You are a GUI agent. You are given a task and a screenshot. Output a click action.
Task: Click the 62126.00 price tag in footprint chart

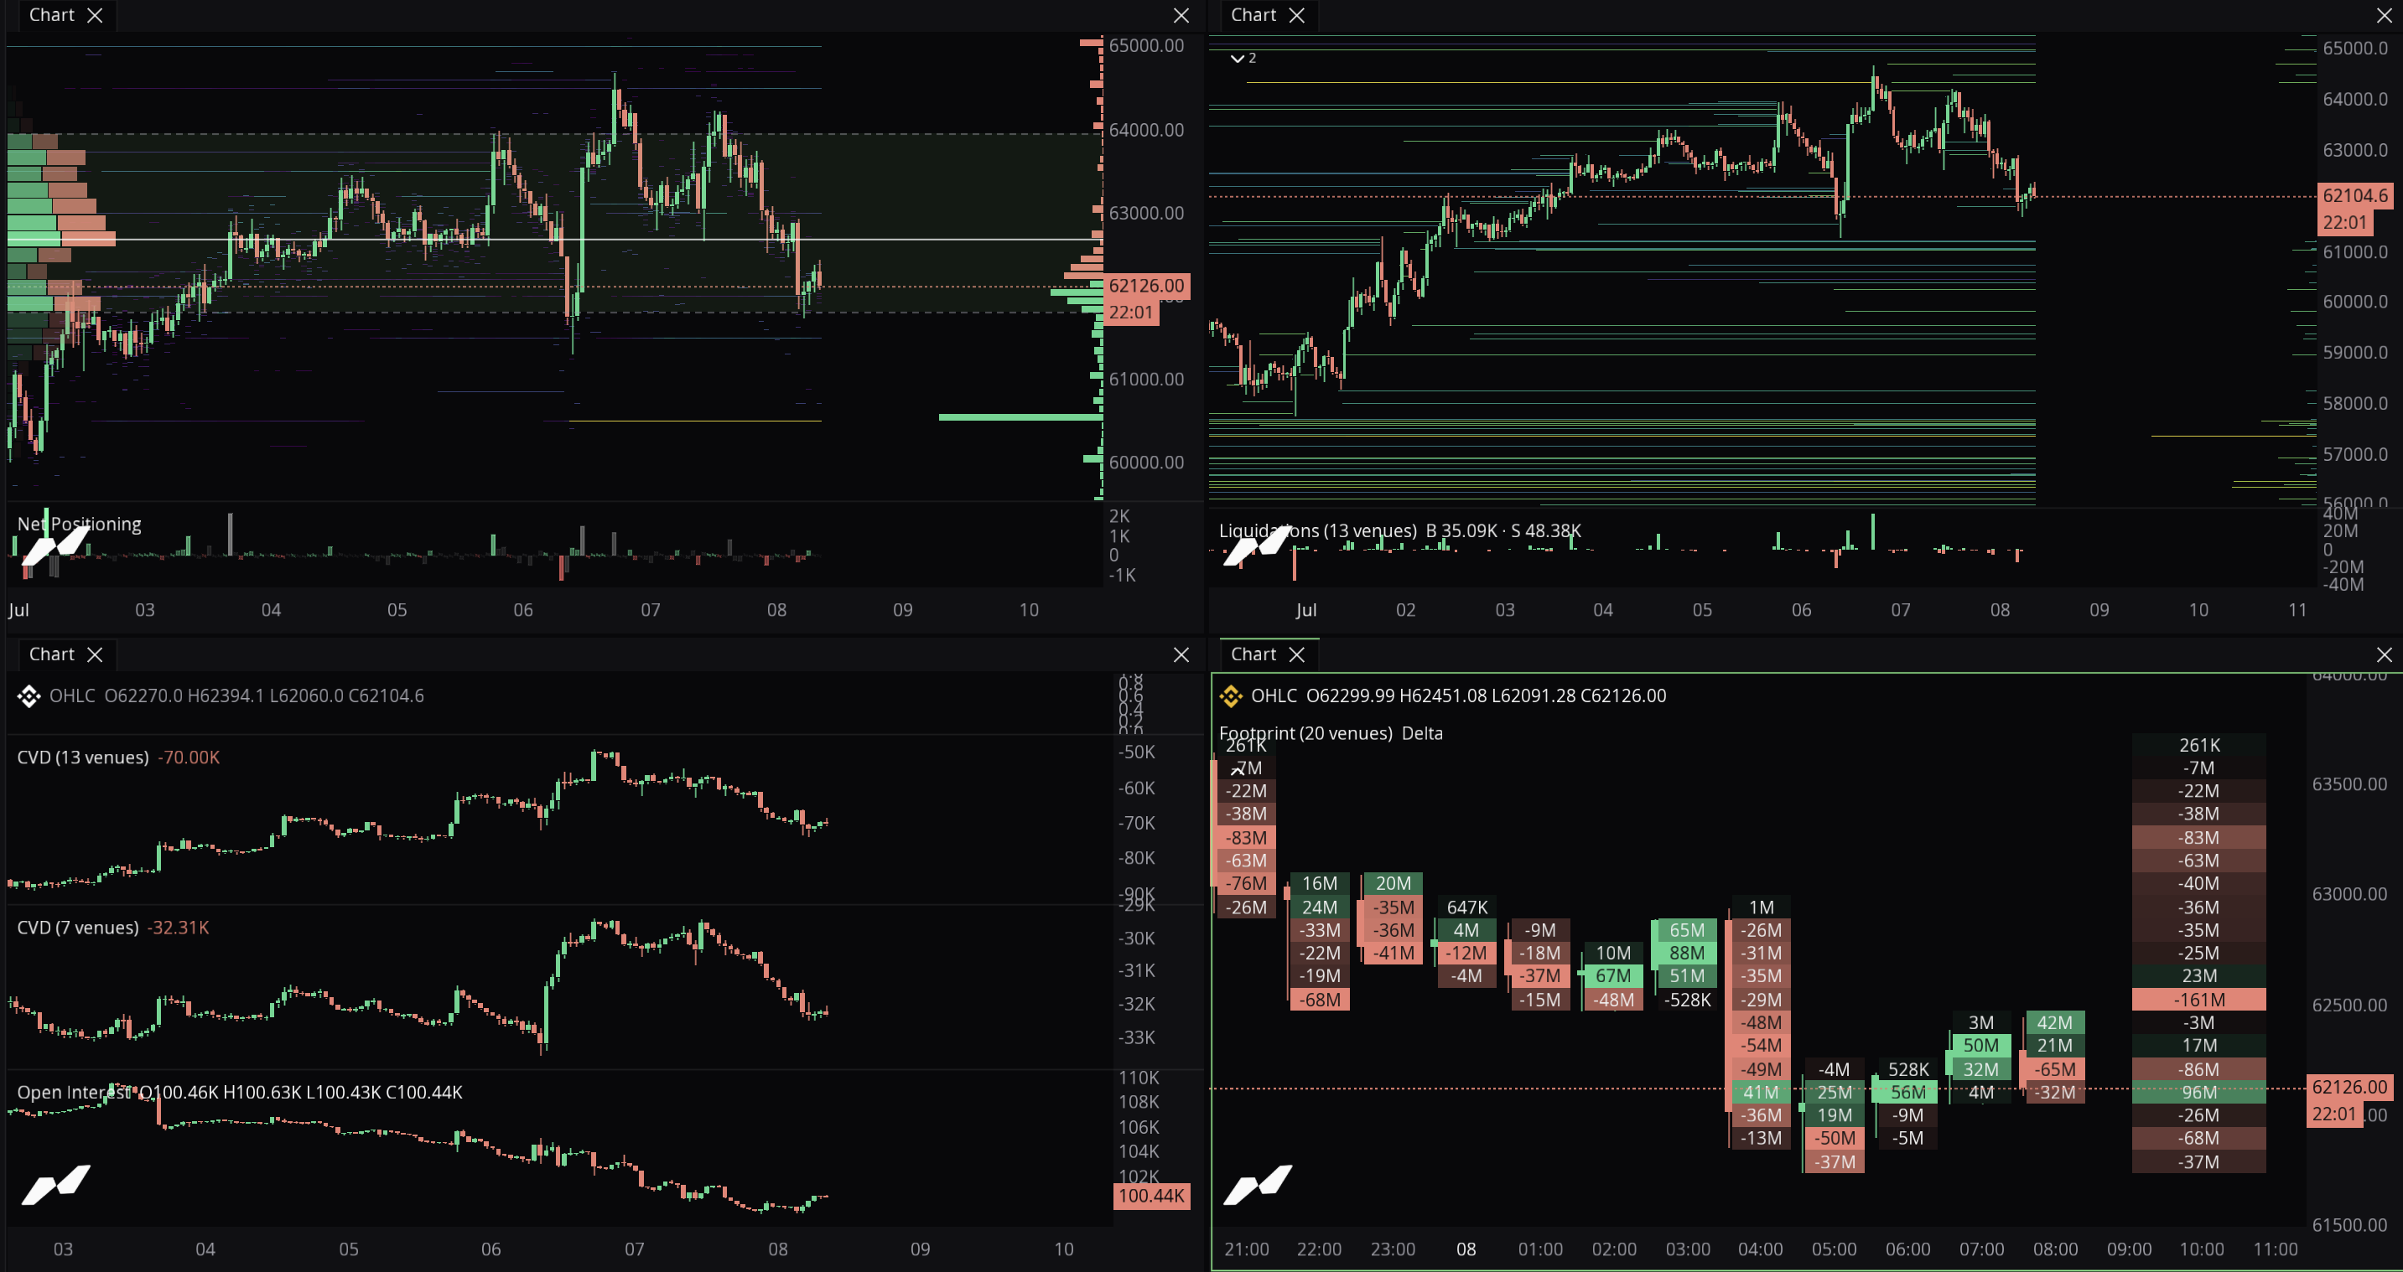point(2349,1088)
